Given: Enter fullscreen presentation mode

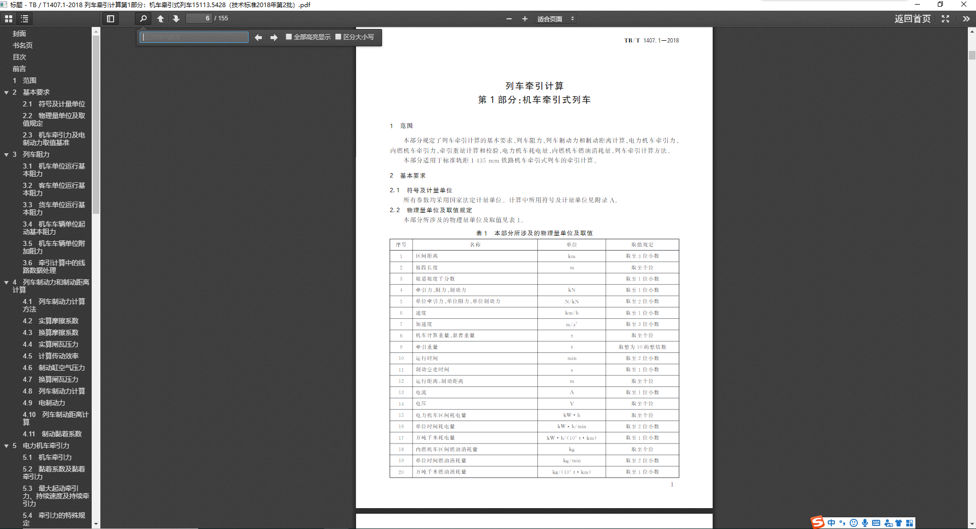Looking at the screenshot, I should coord(945,19).
